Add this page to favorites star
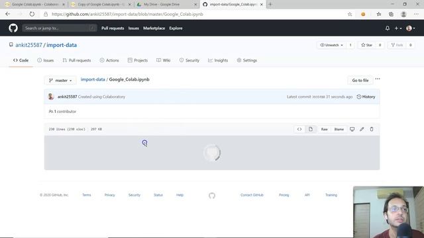The image size is (424, 238). click(350, 15)
